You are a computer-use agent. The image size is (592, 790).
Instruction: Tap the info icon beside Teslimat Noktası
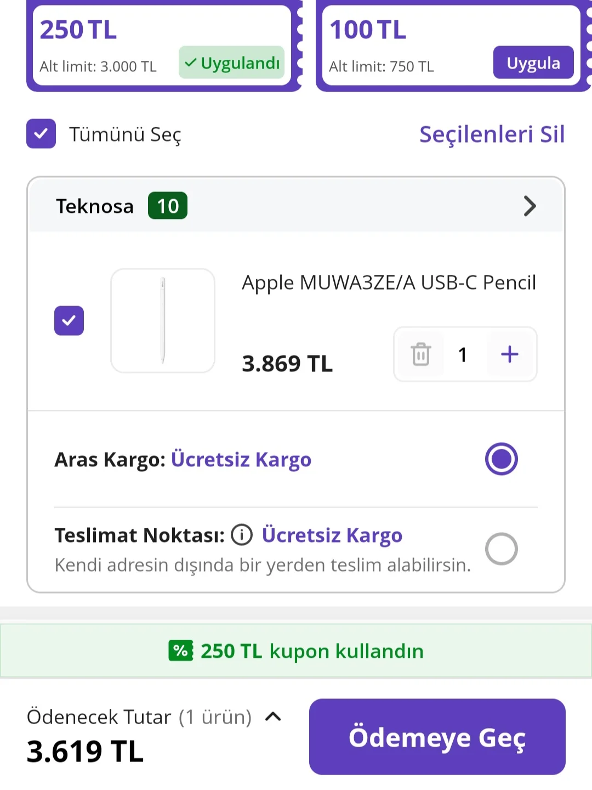(x=242, y=534)
